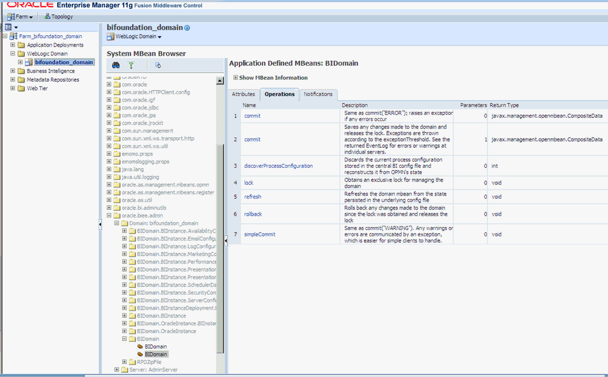Select java.util.logging tree item

141,177
